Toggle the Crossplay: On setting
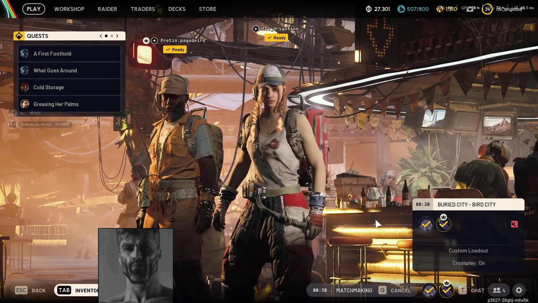The image size is (538, 303). [468, 263]
